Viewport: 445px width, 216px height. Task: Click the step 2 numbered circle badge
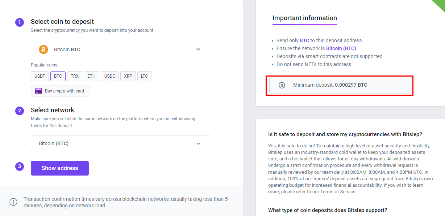[20, 111]
